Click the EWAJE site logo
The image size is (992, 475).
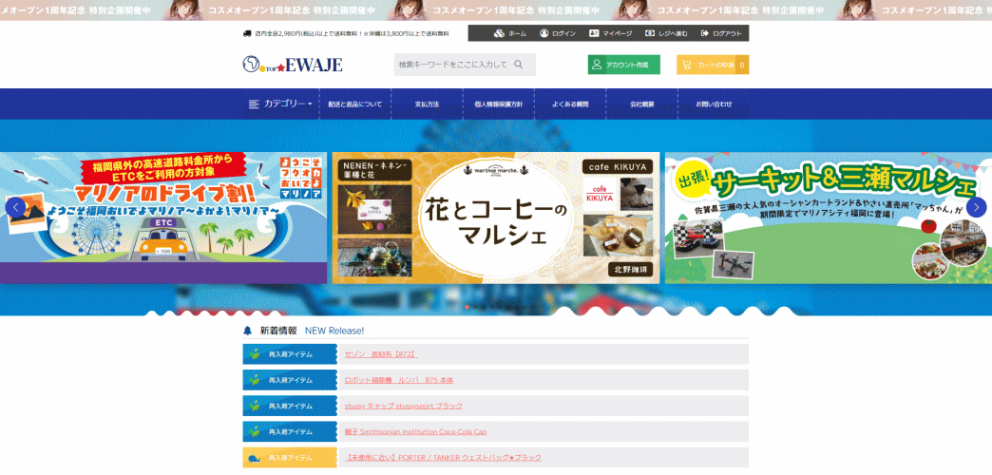293,65
